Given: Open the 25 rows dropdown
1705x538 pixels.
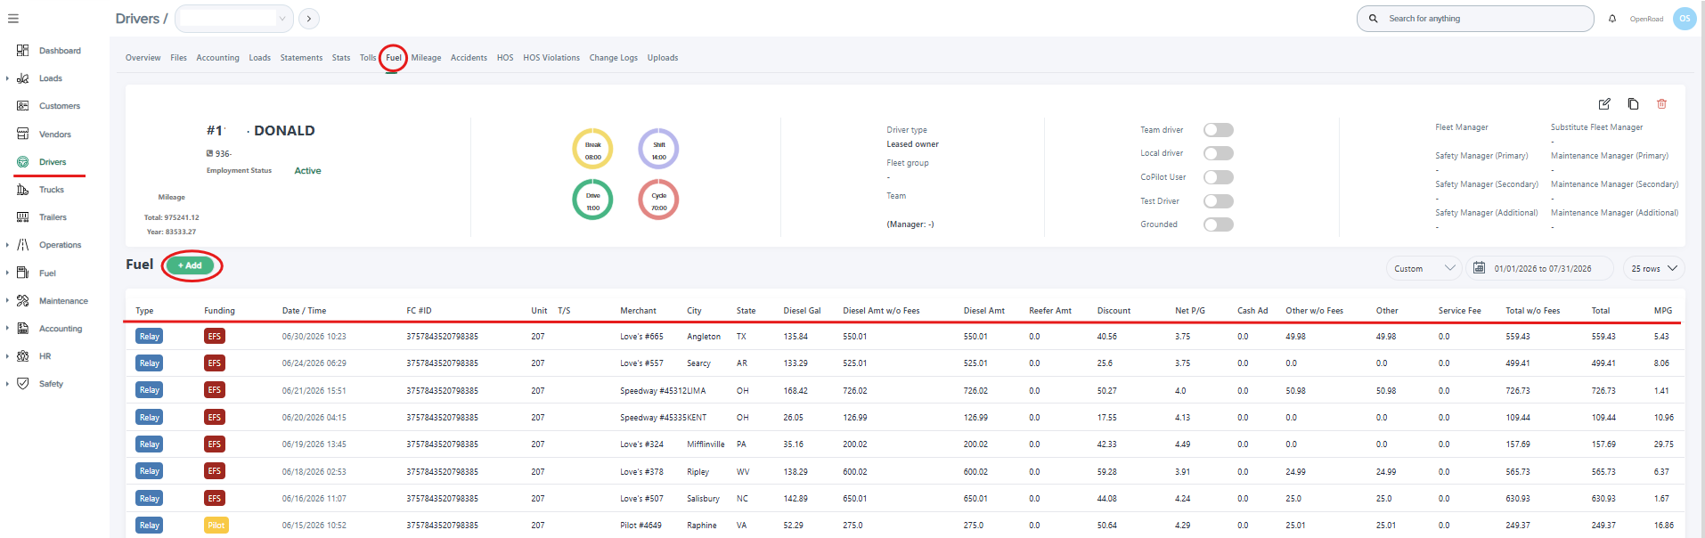Looking at the screenshot, I should [1653, 268].
